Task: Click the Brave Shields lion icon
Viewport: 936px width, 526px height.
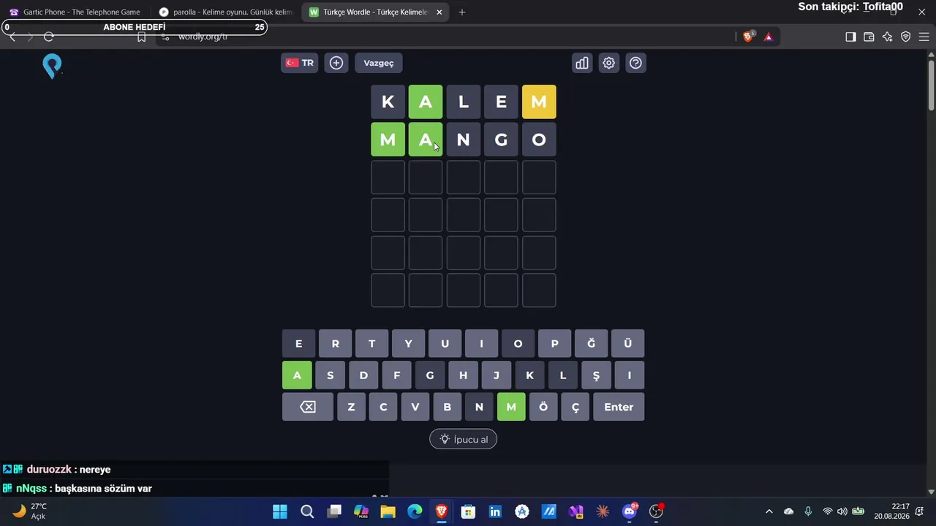Action: click(x=748, y=37)
